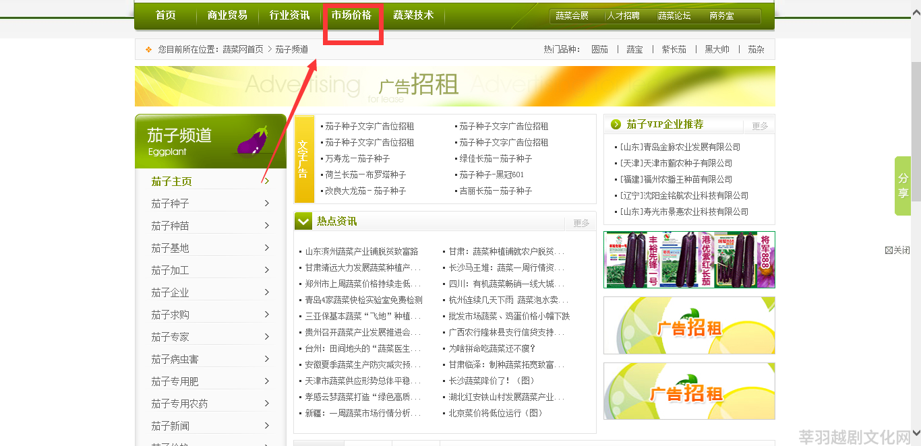Click the green arrow icon beside 热点资讯
Screen dimensions: 921x446
(x=303, y=222)
